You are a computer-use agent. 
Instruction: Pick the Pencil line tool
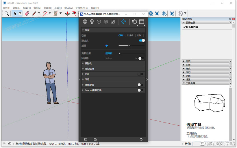[34, 14]
